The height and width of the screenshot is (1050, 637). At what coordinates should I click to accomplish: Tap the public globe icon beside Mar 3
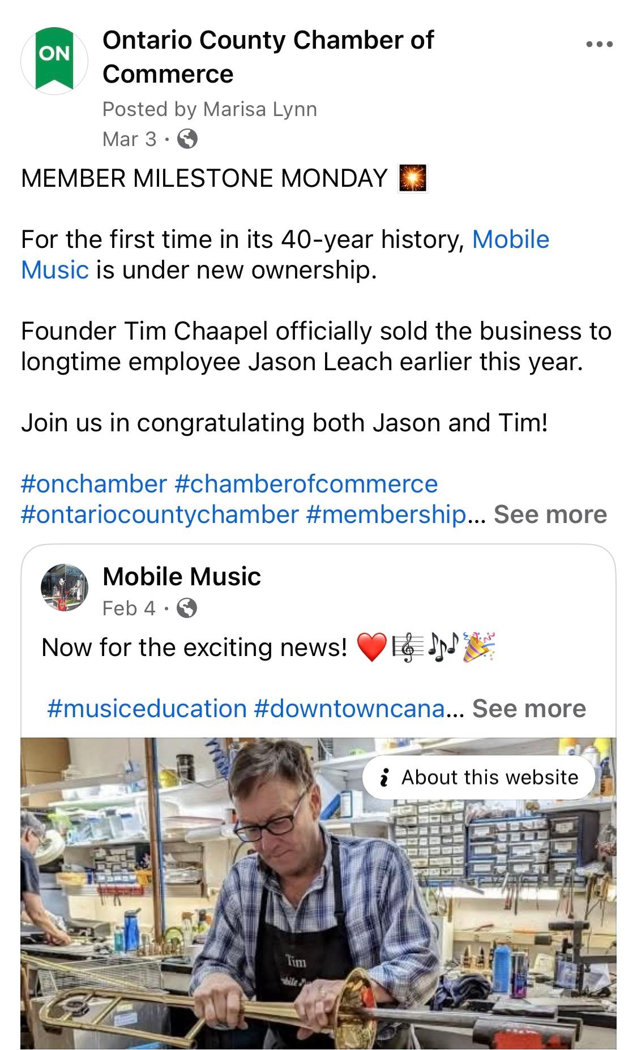point(187,139)
